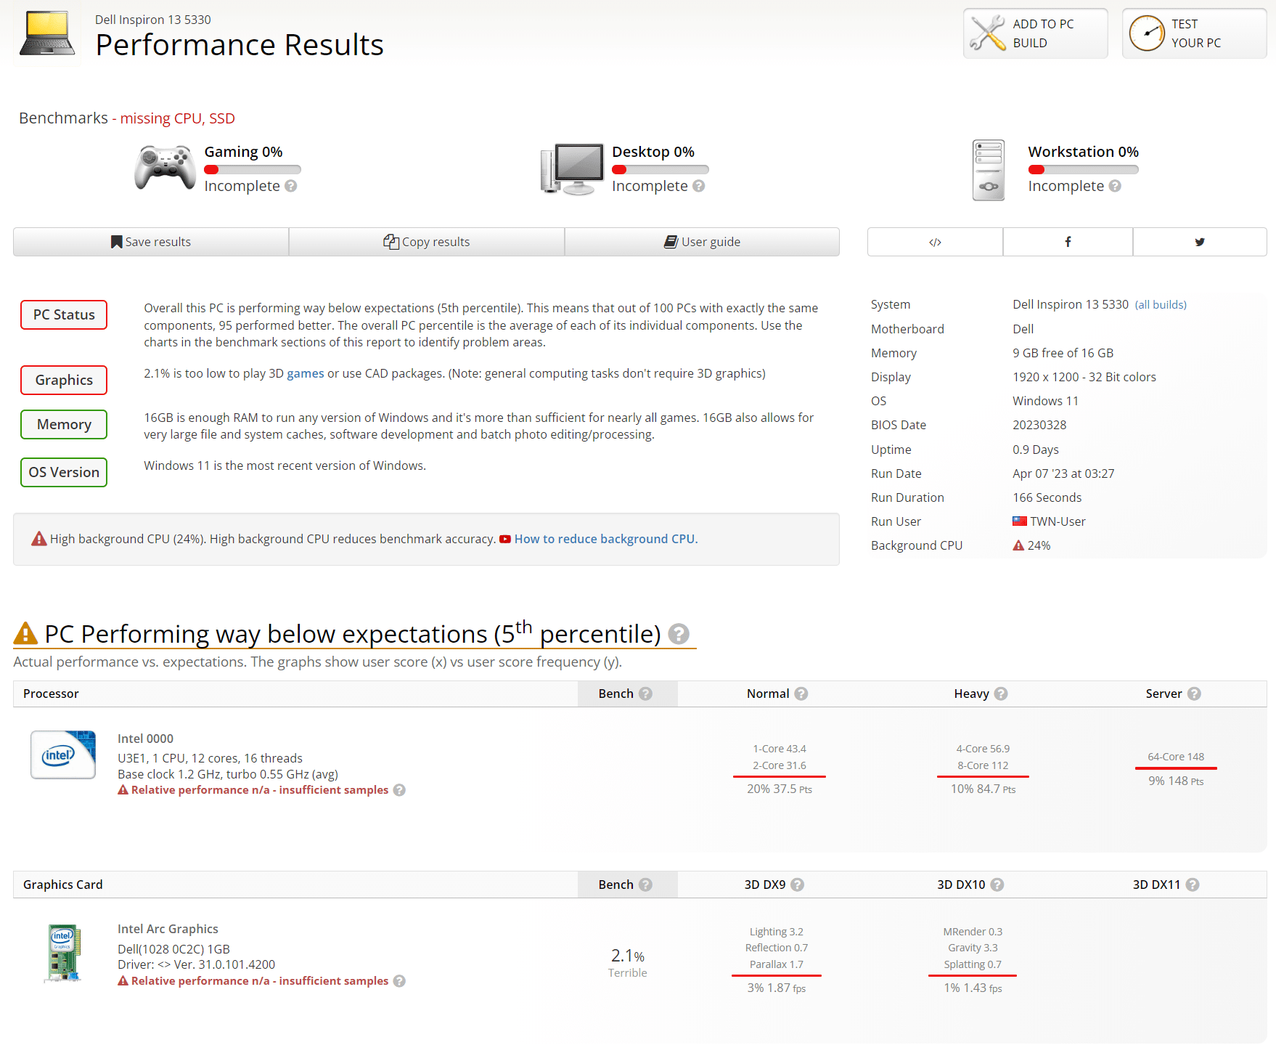
Task: Click the Intel processor logo
Action: click(x=63, y=755)
